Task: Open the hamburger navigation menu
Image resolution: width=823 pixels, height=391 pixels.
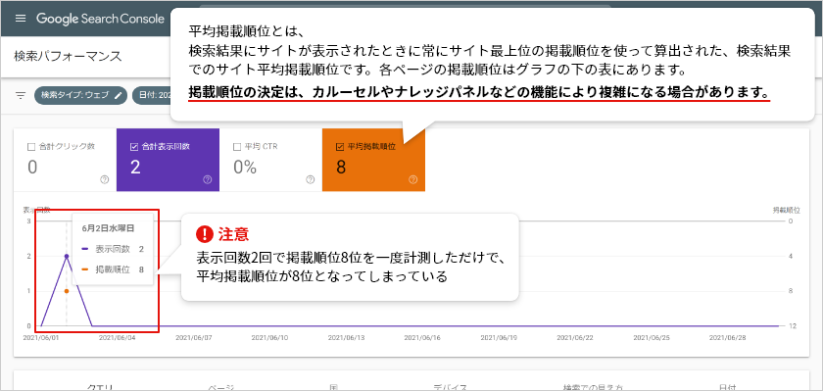Action: (21, 19)
